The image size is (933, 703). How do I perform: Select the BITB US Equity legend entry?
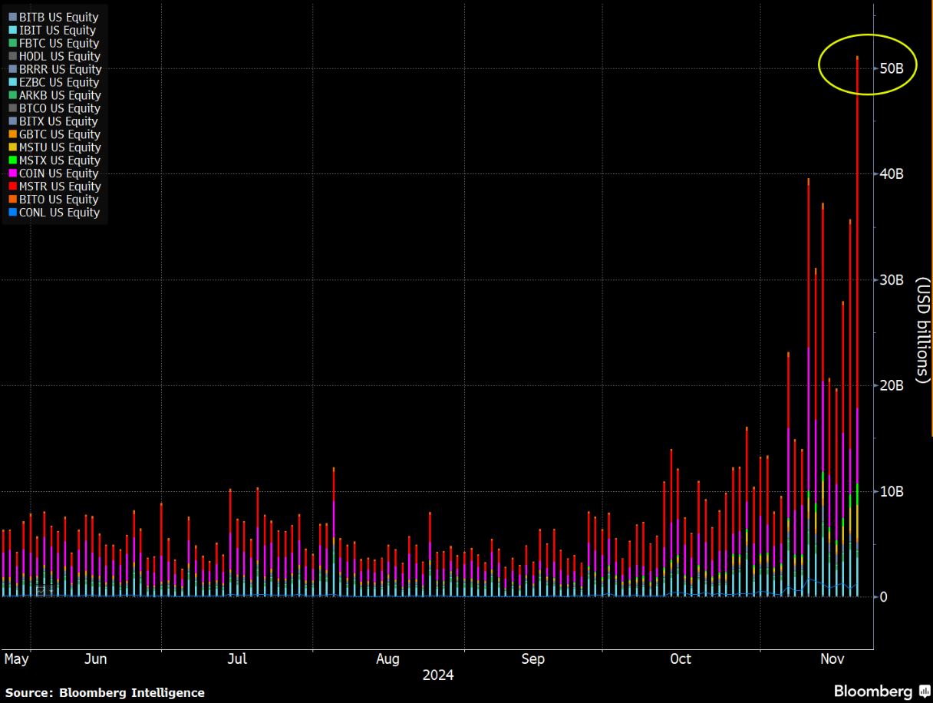coord(58,17)
